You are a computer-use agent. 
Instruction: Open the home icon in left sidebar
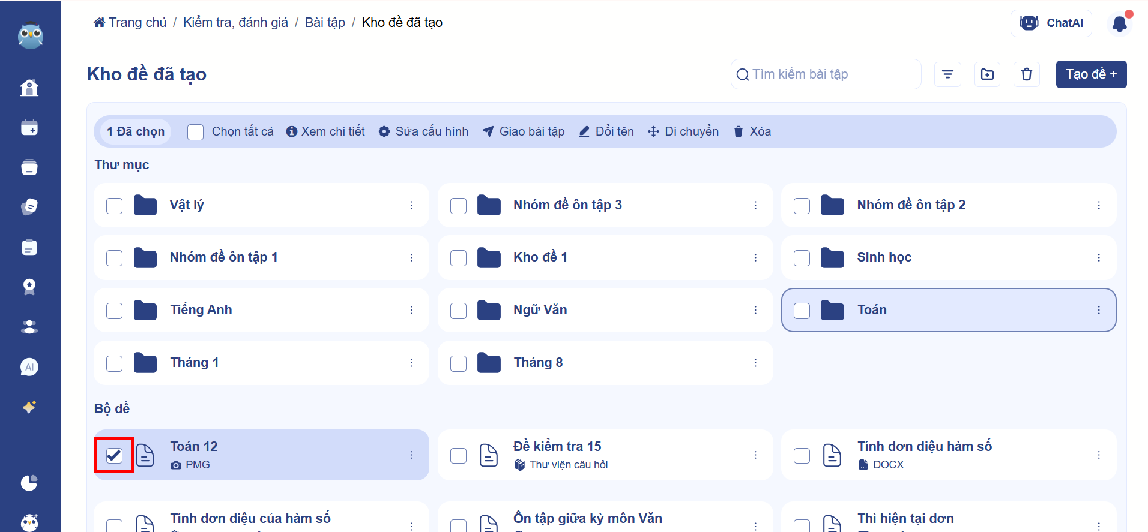click(x=29, y=88)
